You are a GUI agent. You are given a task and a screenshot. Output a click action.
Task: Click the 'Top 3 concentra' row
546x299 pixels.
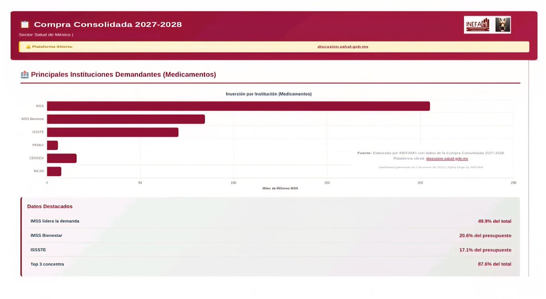tap(271, 264)
